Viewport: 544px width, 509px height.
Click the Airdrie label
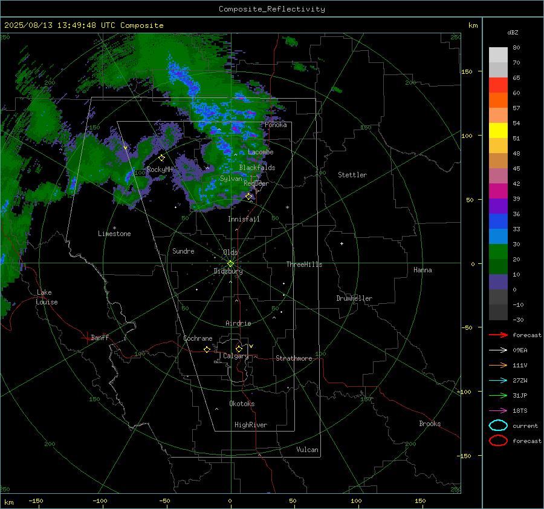tap(238, 323)
